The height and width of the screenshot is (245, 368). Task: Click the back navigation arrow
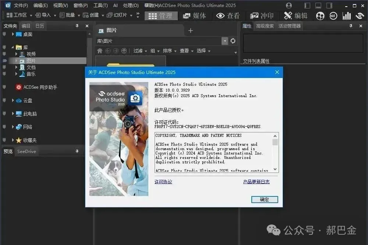(108, 51)
